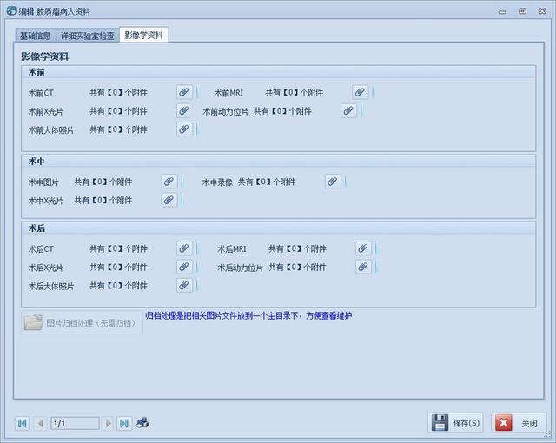Maximize the 编辑 胶质瘤病人资料 window
This screenshot has height=443, width=556.
[x=522, y=11]
